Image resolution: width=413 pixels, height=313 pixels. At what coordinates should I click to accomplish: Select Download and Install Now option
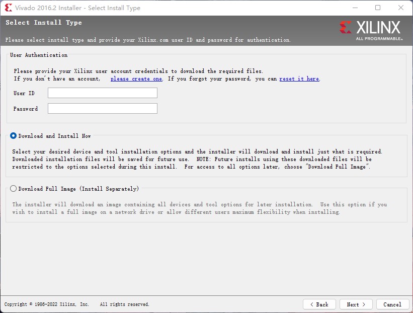click(x=13, y=136)
